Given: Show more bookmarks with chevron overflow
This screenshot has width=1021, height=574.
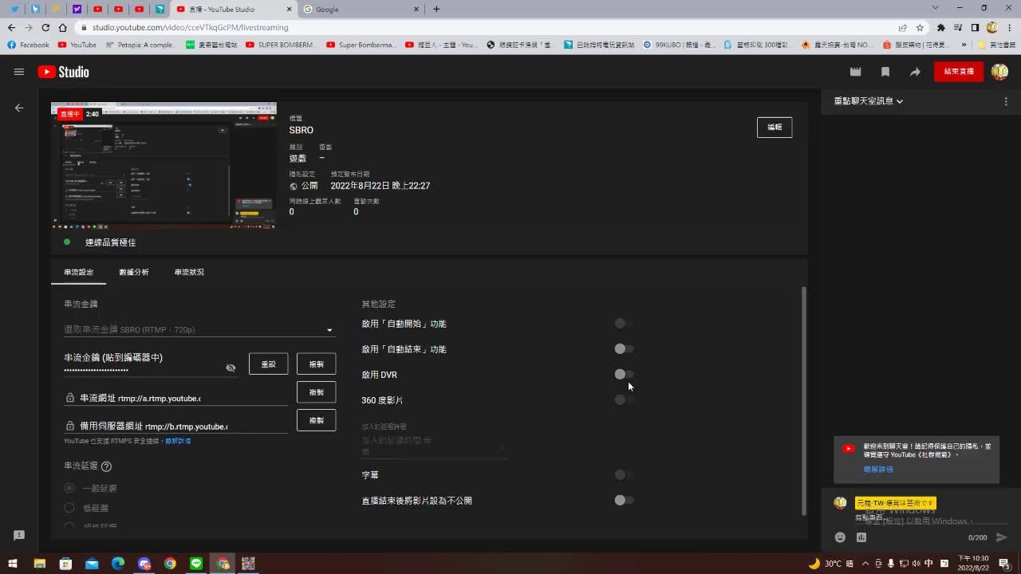Looking at the screenshot, I should coord(964,45).
